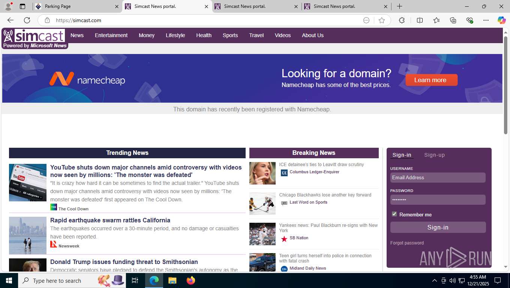Open tab actions menu icon
Screen dimensions: 510x288
(22, 6)
